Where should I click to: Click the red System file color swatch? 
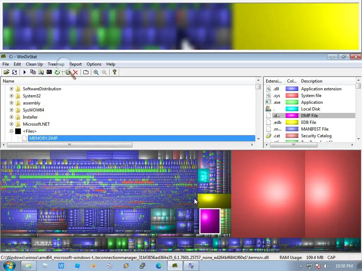tap(292, 95)
